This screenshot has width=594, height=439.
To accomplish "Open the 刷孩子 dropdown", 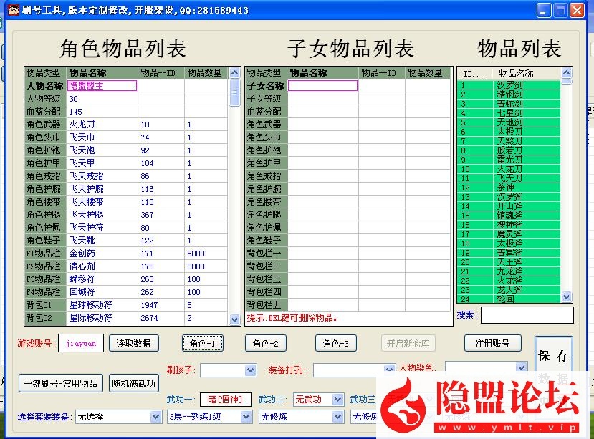I will pos(251,370).
